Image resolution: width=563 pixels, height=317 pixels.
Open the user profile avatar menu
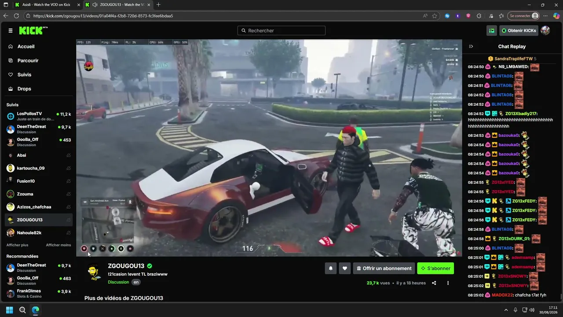coord(545,30)
